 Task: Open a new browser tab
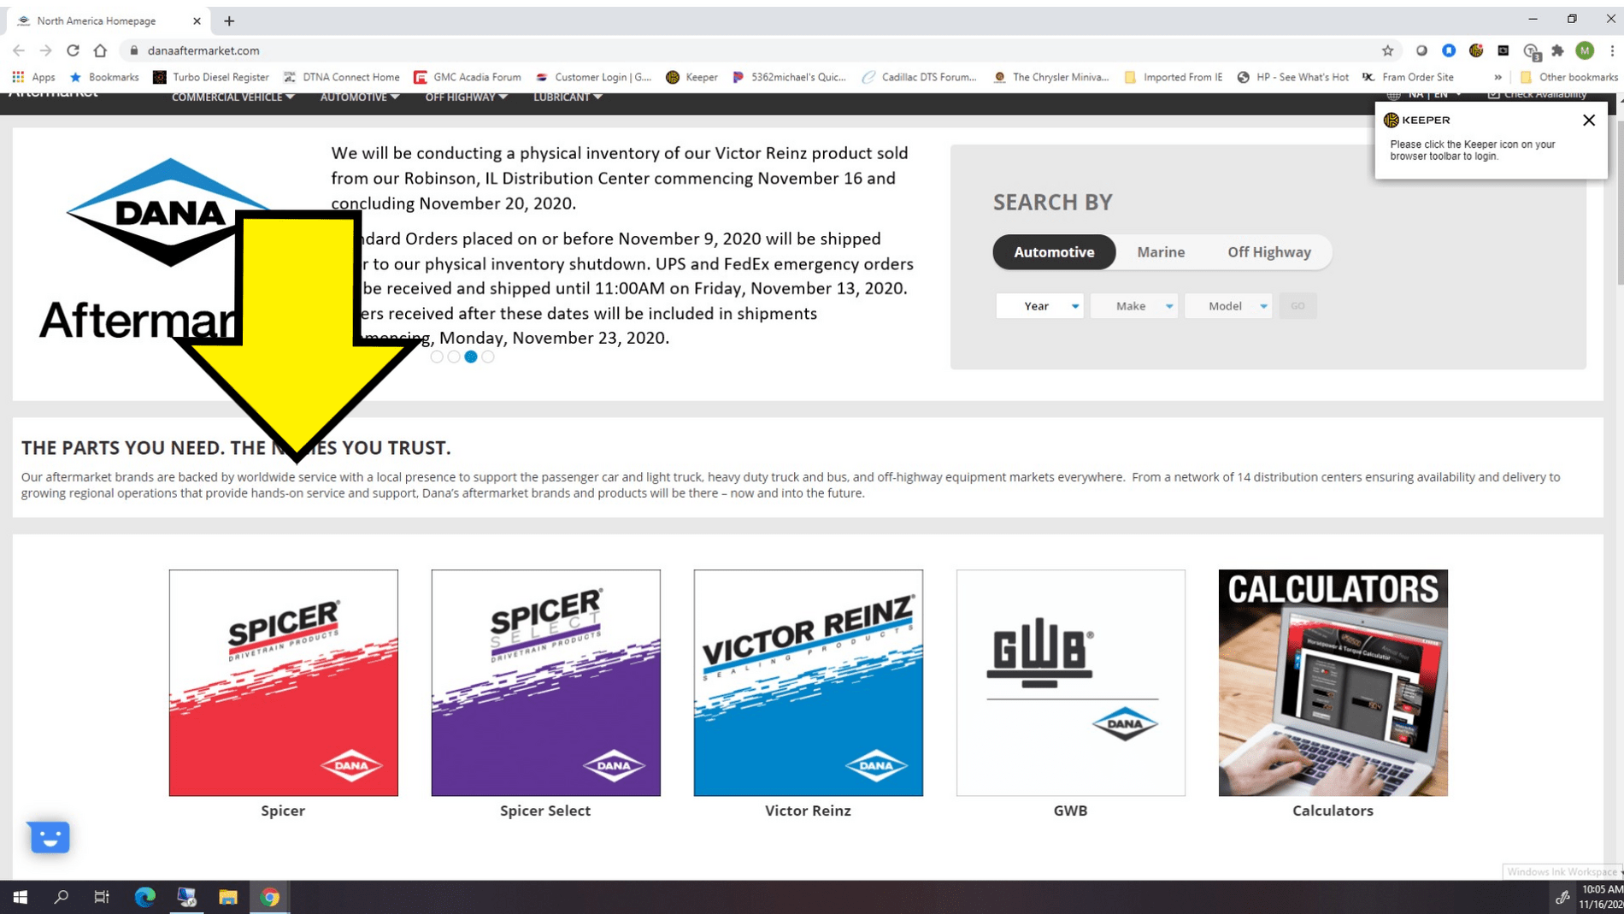point(229,21)
